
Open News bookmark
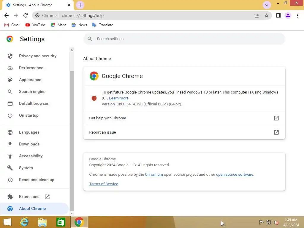point(79,25)
